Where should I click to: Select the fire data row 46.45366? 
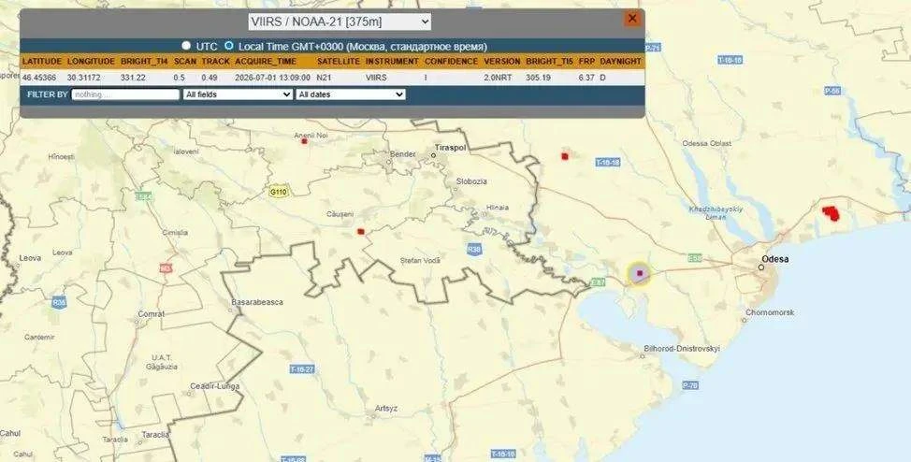click(x=332, y=78)
